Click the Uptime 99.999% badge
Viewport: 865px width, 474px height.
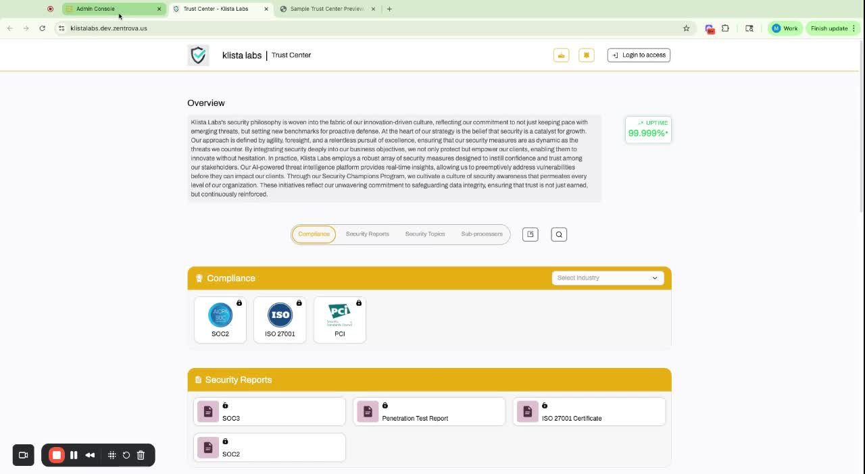tap(648, 129)
